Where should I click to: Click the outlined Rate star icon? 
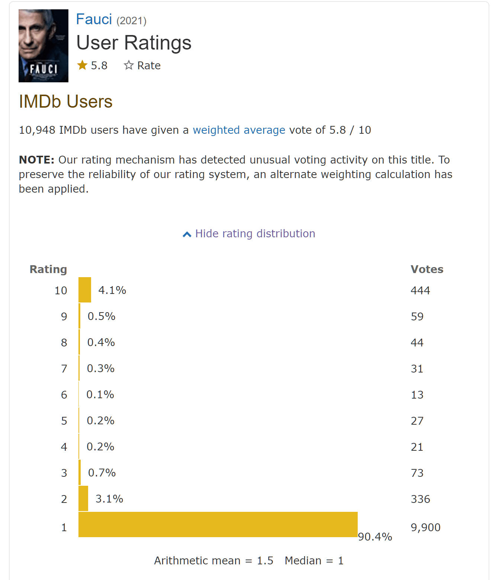129,65
